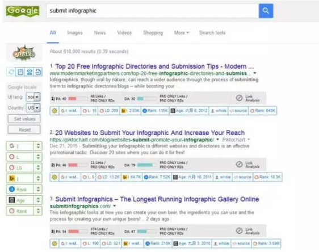Open the Submit Infographics gallery result link
This screenshot has height=252, width=319.
click(157, 199)
